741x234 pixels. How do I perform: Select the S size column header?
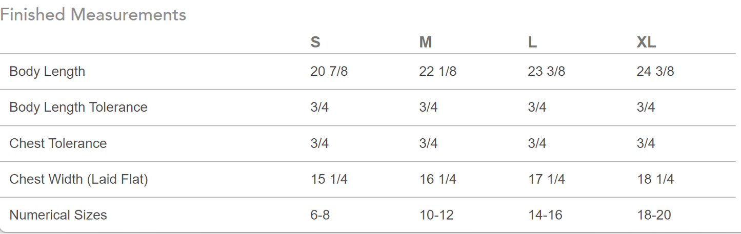[x=315, y=42]
